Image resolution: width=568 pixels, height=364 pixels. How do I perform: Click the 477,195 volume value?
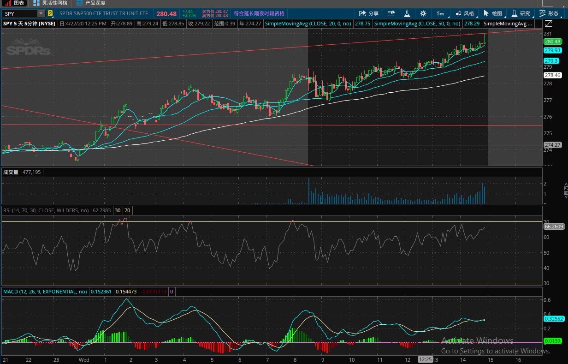[31, 172]
